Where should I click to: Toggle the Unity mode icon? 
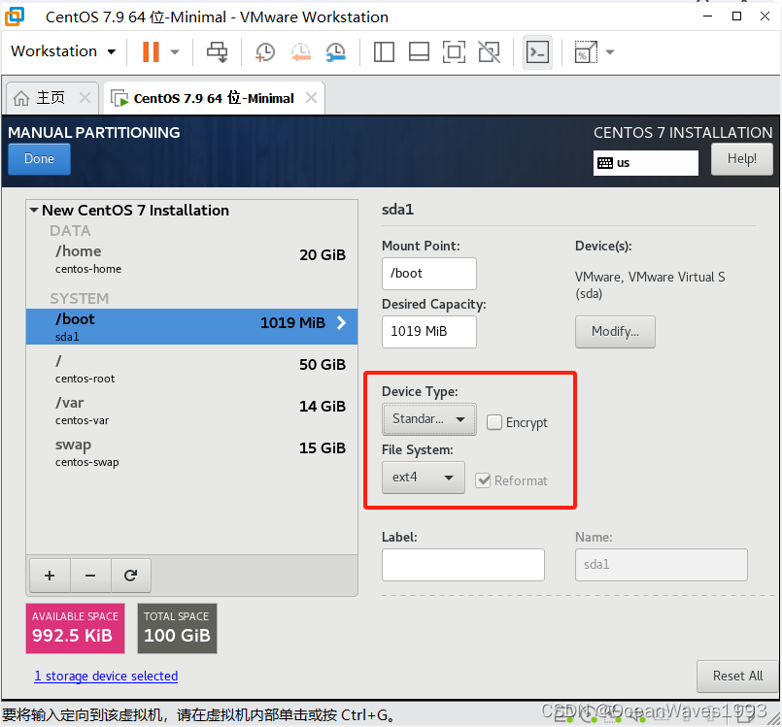490,51
